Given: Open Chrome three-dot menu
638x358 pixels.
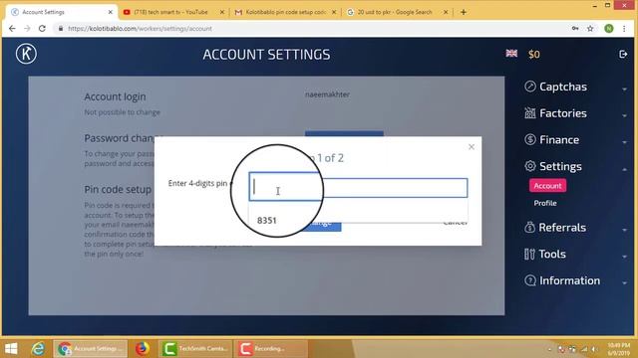Looking at the screenshot, I should [624, 29].
